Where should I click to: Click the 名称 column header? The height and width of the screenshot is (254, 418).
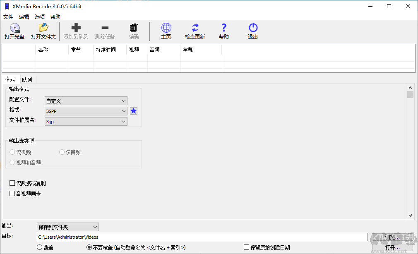click(x=52, y=50)
